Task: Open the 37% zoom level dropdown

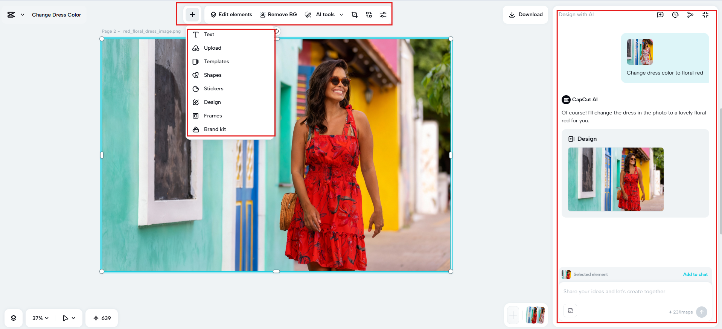Action: [x=40, y=318]
